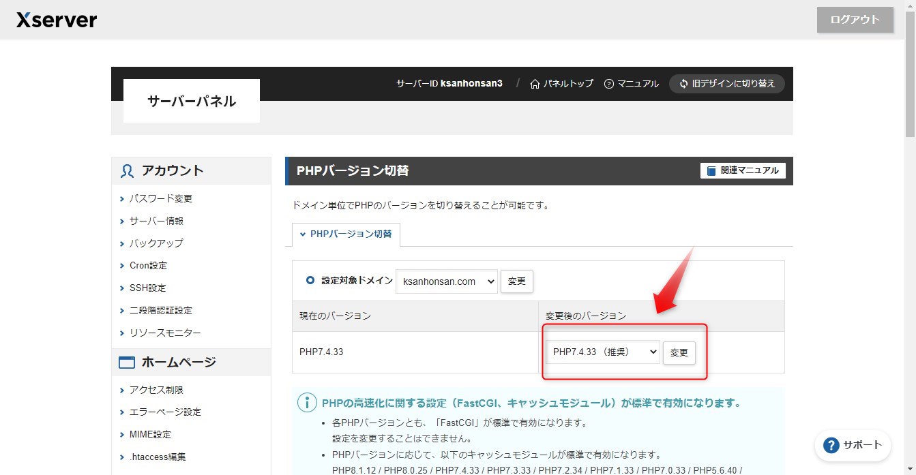Click the question mark icon beside マニュアル
This screenshot has width=916, height=475.
pyautogui.click(x=608, y=83)
